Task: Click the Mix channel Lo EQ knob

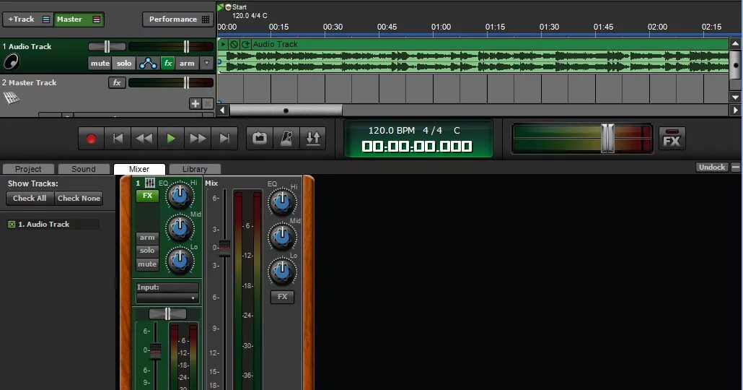Action: (283, 271)
